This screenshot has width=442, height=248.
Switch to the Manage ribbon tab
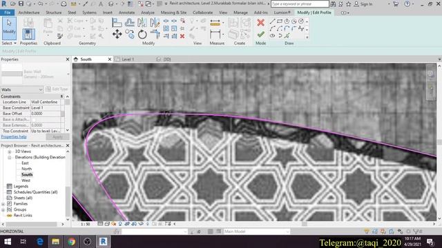240,12
